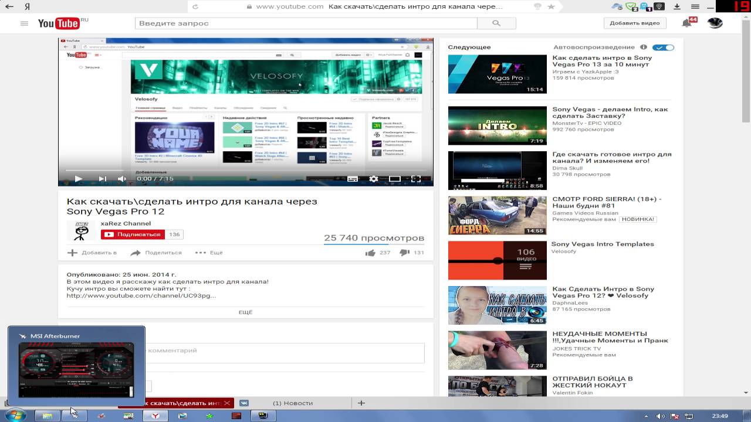Open ОТПРАВИЛ БОЙЦА В ЖЕСТКИЙ НОКАУТ title
This screenshot has height=422, width=751.
[x=593, y=382]
